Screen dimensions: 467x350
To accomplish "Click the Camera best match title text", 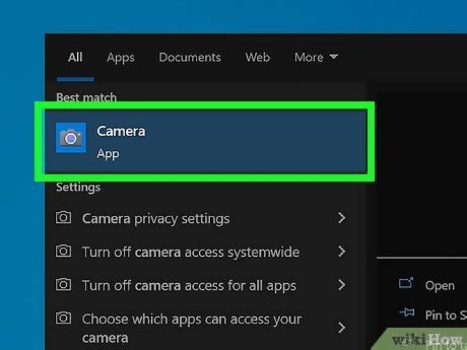I will tap(121, 131).
